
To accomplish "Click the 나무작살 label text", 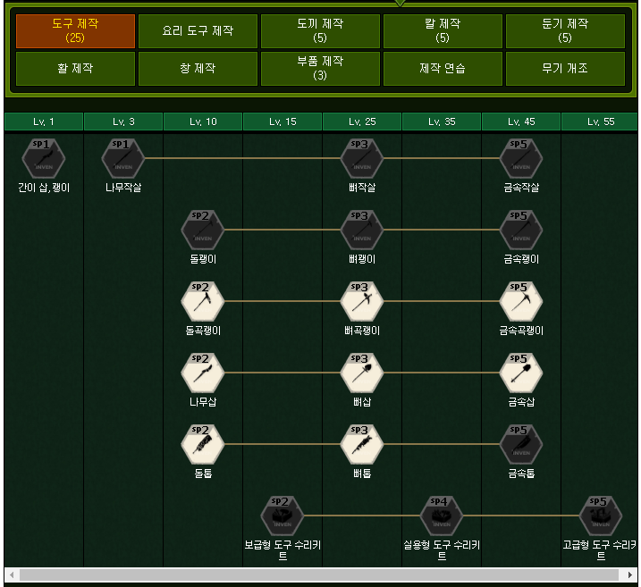I will pyautogui.click(x=123, y=188).
